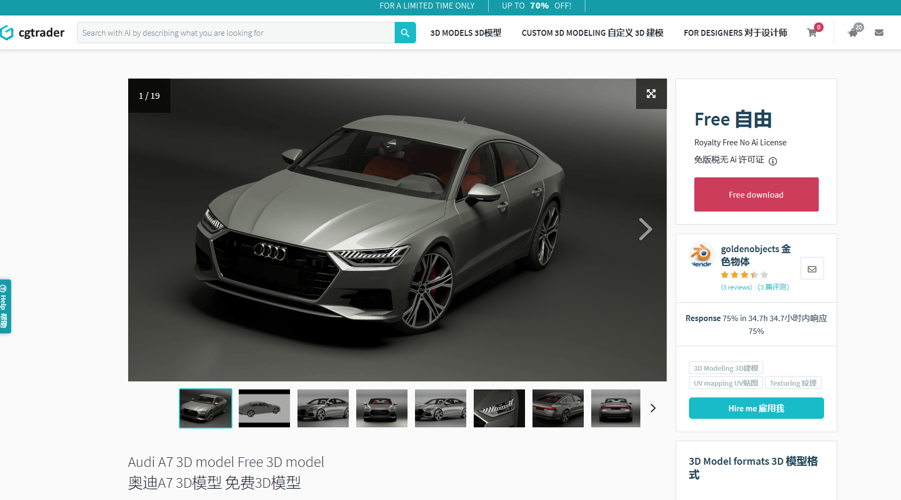Message goldenobjects via the envelope icon

812,268
